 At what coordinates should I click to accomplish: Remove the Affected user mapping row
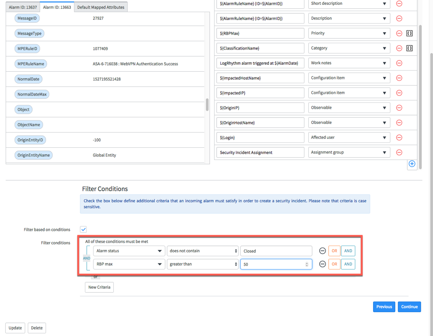click(x=399, y=138)
